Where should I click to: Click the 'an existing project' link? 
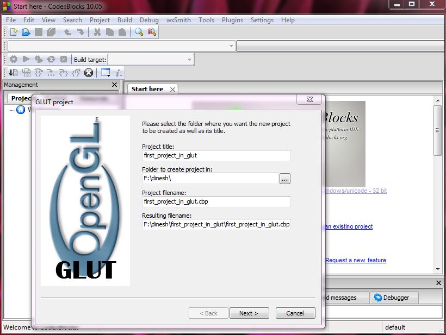click(349, 226)
